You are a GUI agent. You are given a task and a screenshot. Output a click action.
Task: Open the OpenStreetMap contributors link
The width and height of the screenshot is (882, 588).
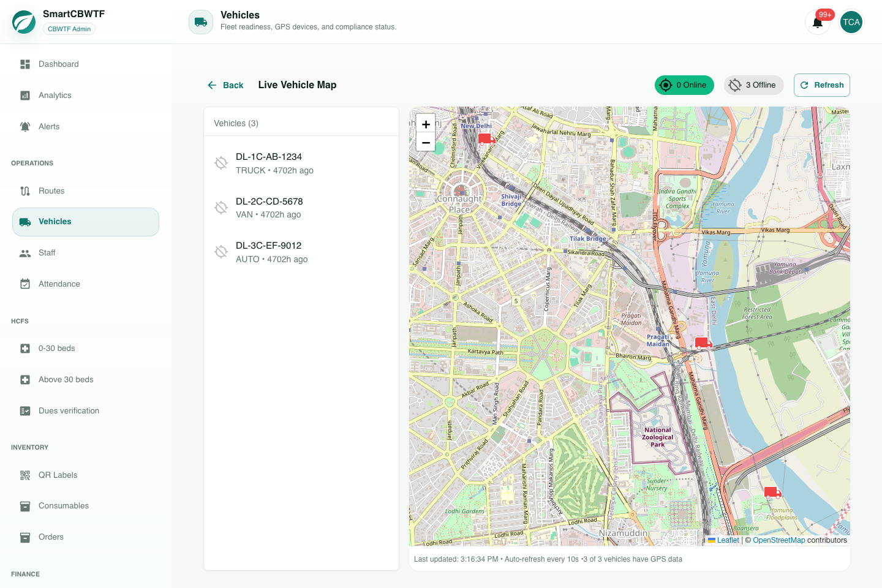[778, 540]
